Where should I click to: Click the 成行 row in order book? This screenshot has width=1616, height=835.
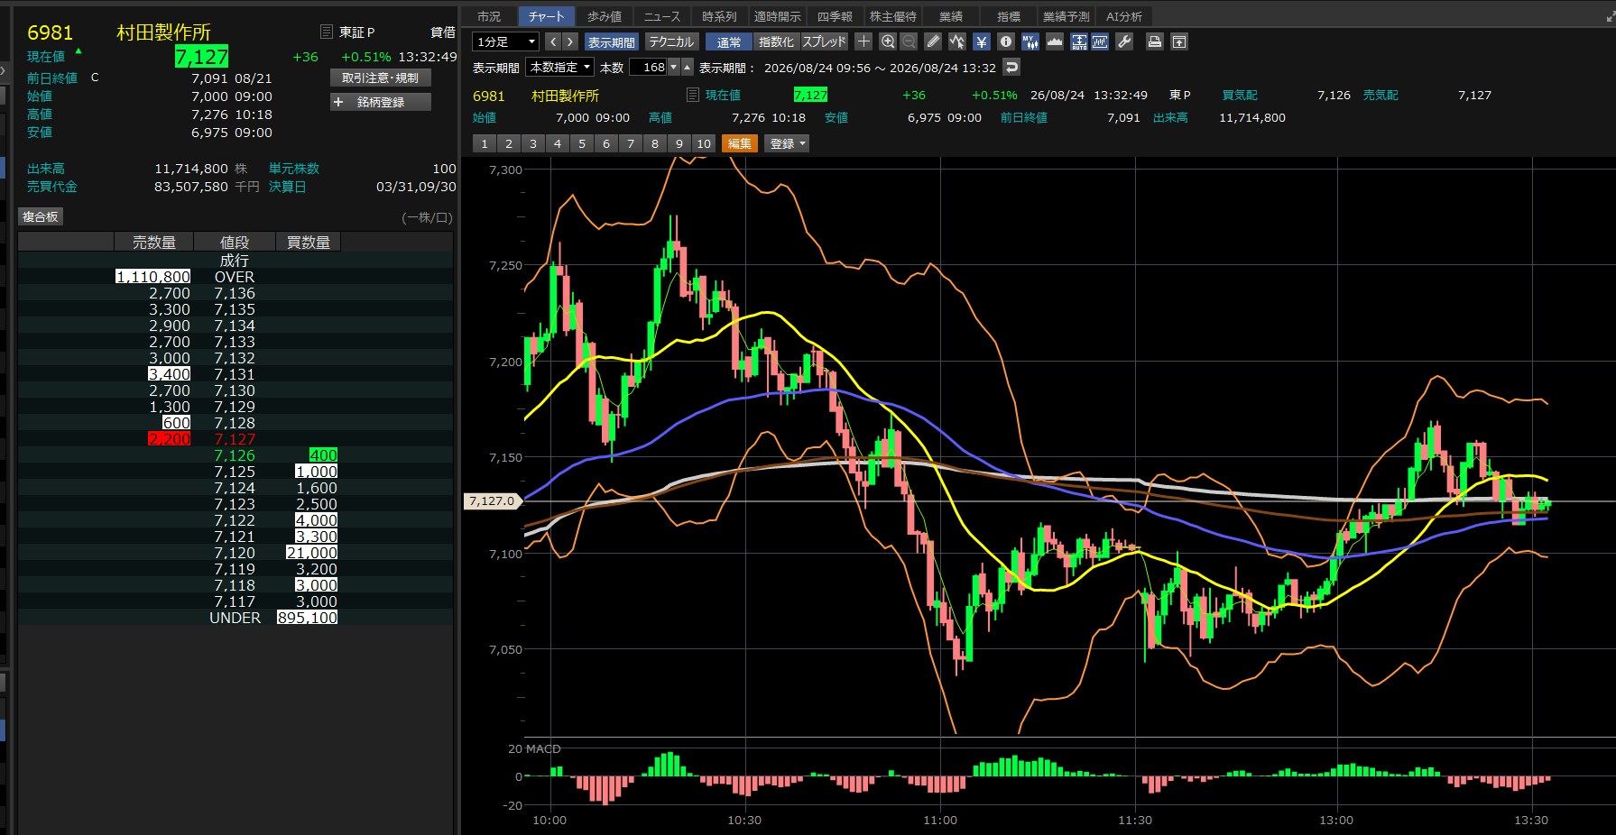click(x=235, y=261)
